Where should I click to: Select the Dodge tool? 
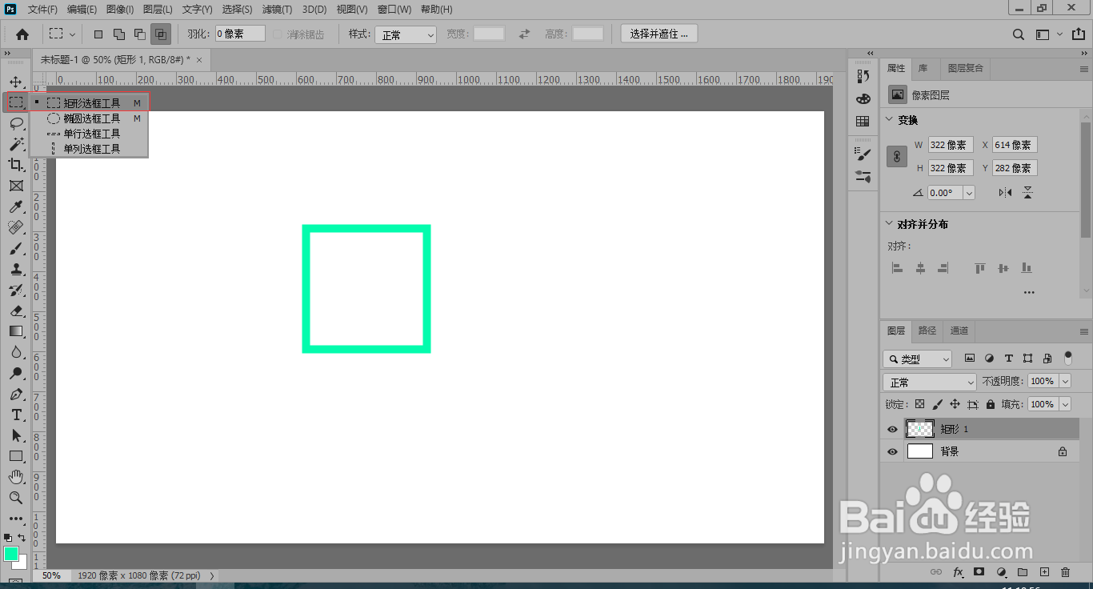click(16, 373)
